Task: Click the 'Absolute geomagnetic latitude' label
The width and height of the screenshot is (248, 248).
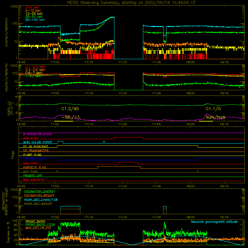Action: point(214,222)
